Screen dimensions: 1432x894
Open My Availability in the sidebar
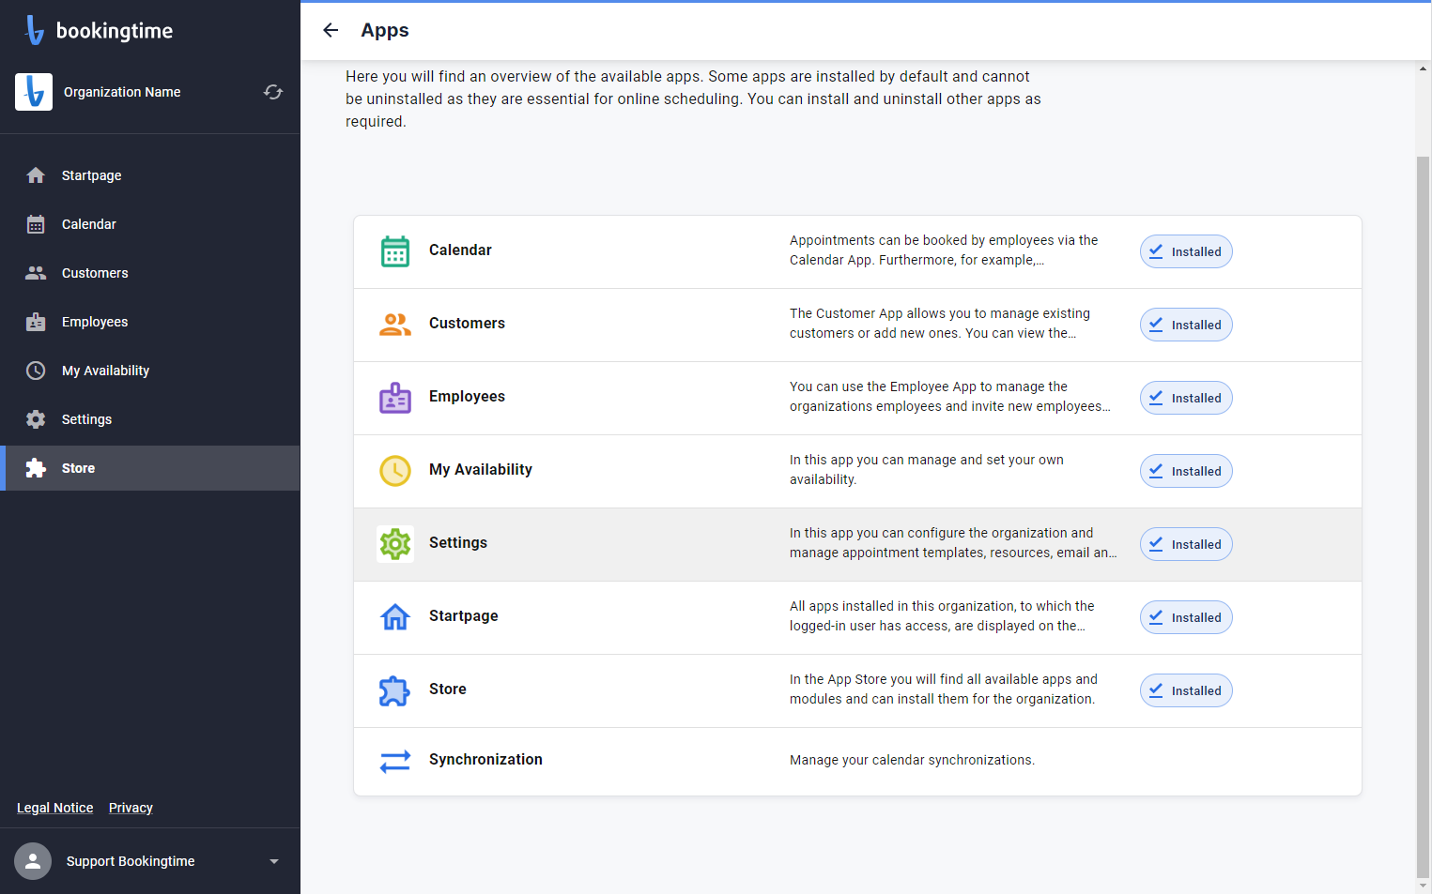tap(150, 371)
